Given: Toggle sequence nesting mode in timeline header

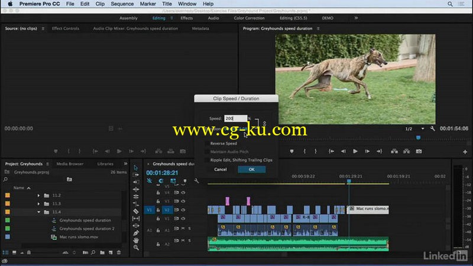Looking at the screenshot, I should click(150, 181).
